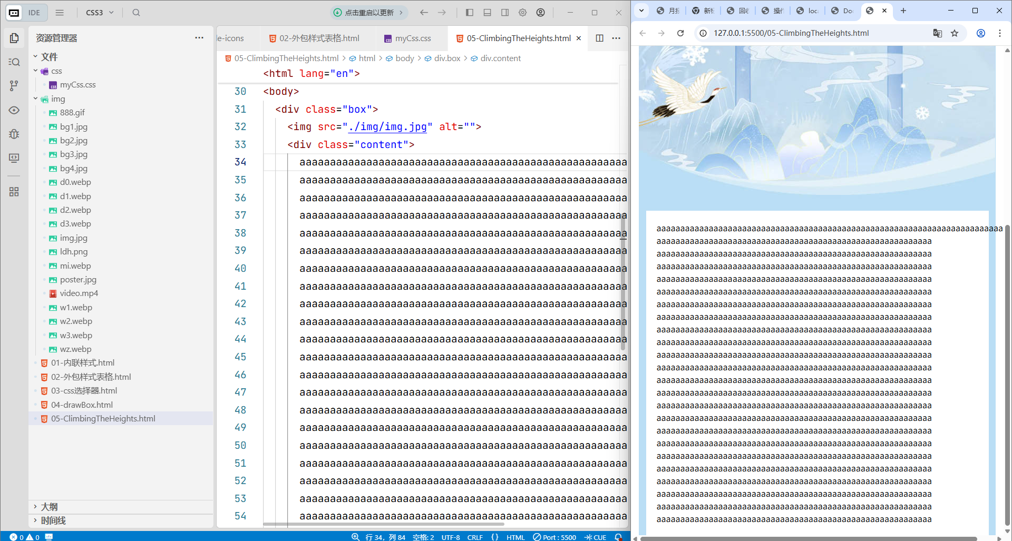Viewport: 1012px width, 541px height.
Task: Change language mode HTML in status bar
Action: [x=515, y=537]
